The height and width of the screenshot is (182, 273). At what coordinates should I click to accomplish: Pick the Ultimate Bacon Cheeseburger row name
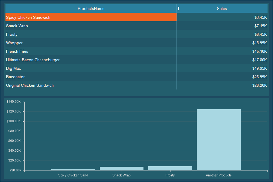(33, 60)
